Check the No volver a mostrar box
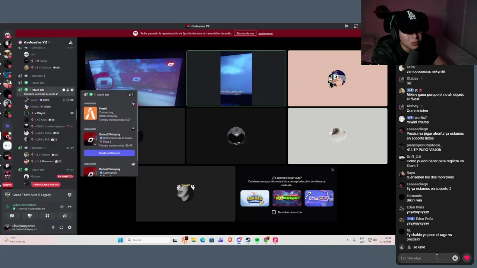 click(274, 212)
